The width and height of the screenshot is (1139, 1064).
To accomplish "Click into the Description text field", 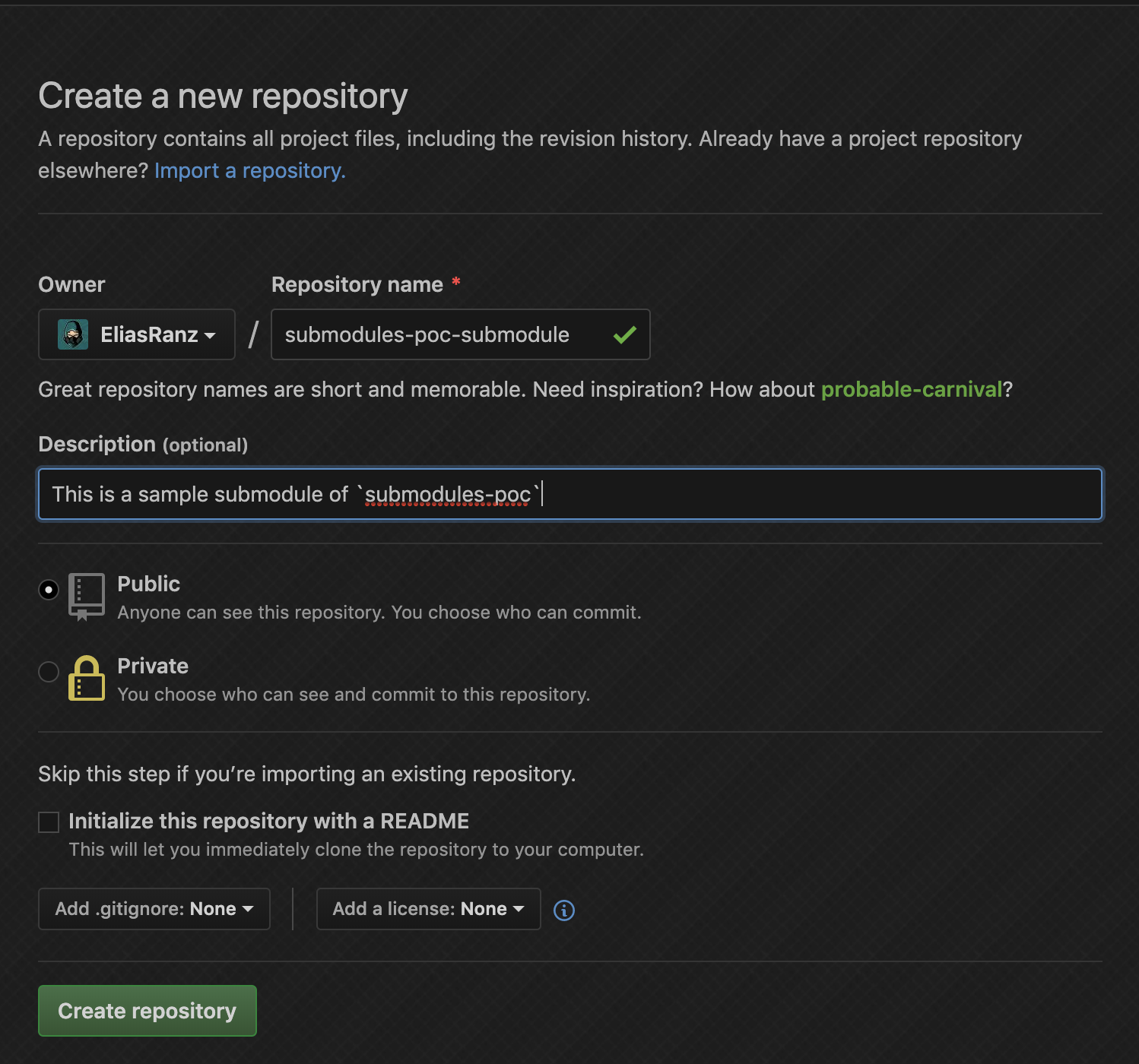I will point(570,494).
